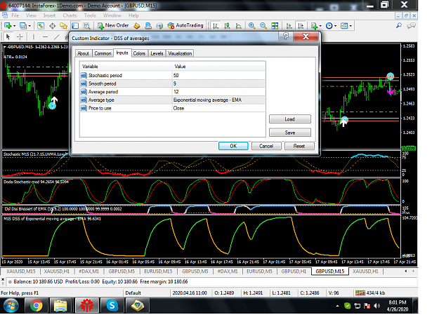Select the Cursor arrow tool

pos(8,36)
